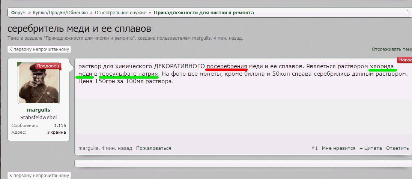Click text Цена 150грн за 100мл раствора
Screen dimensions: 412x179
click(126, 81)
